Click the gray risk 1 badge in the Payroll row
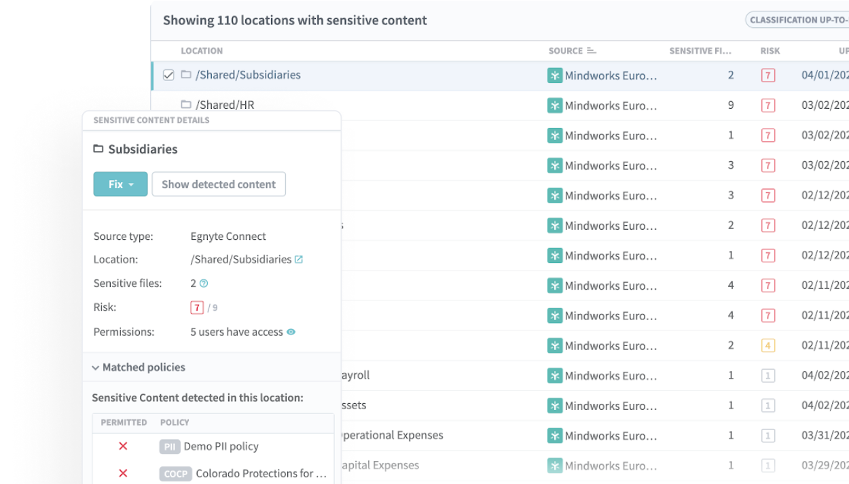 (x=768, y=375)
